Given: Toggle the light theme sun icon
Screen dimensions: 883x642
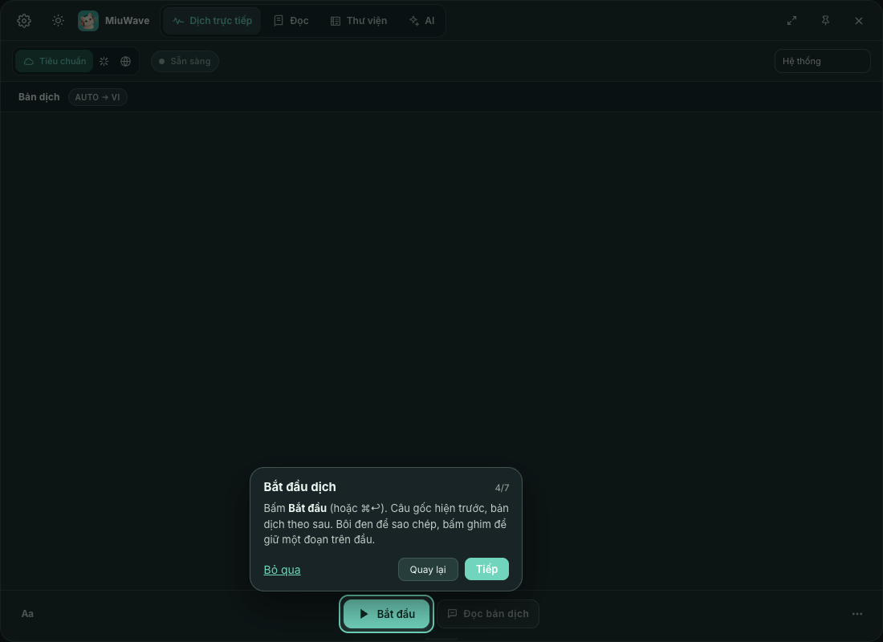Looking at the screenshot, I should click(58, 21).
